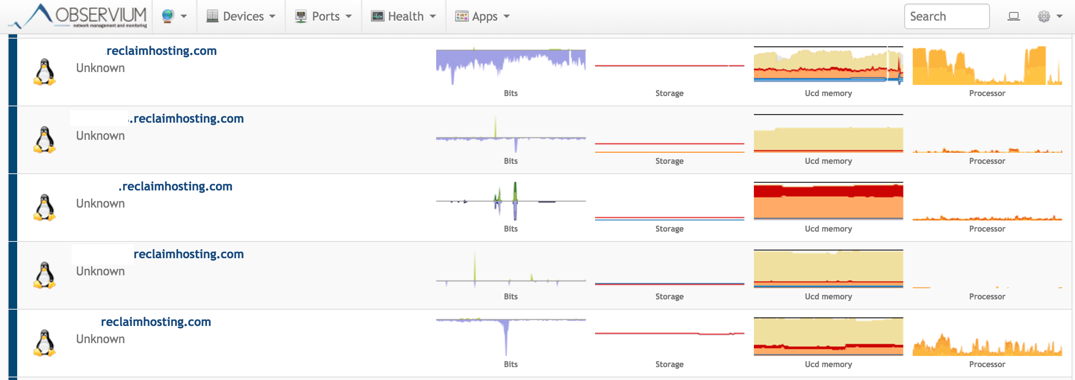Open the second device's Ucd memory graph
This screenshot has width=1075, height=380.
coord(829,133)
